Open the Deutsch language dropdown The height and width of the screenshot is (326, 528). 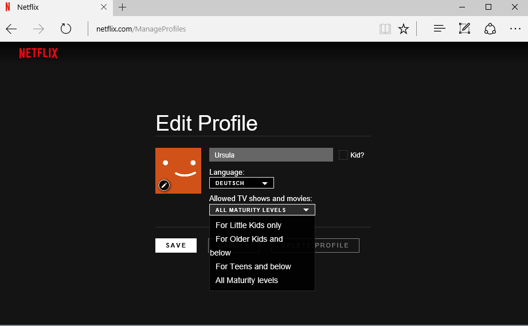[241, 183]
